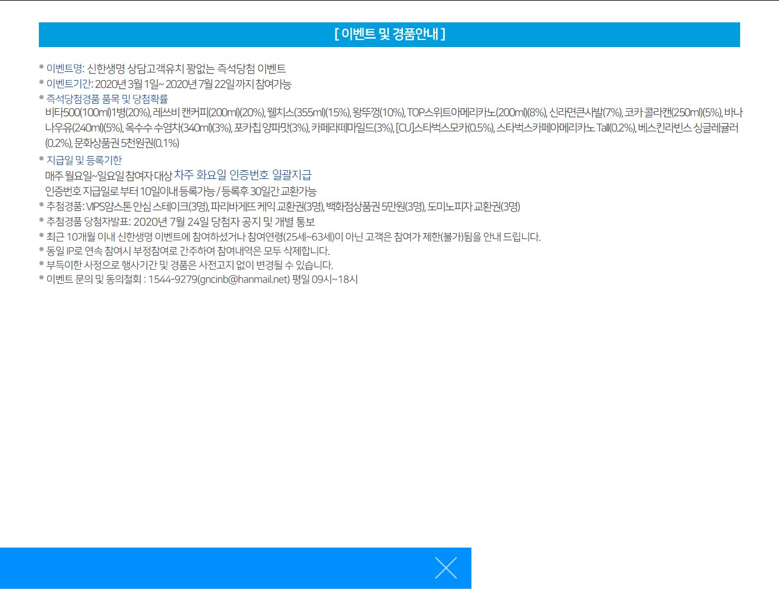
Task: Click the '동일 IP로 연속 참여시' notice line
Action: (188, 251)
